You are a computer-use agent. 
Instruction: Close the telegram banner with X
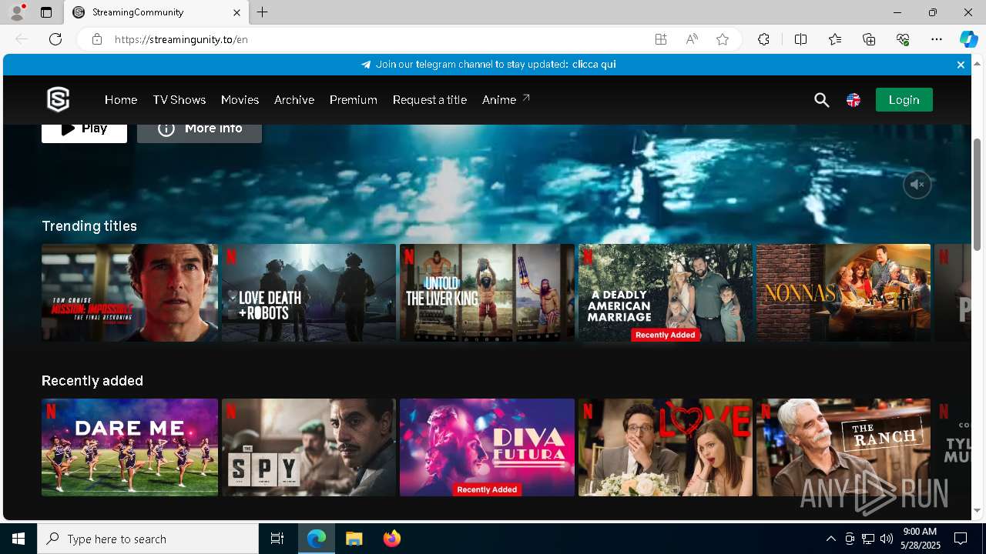[x=961, y=65]
